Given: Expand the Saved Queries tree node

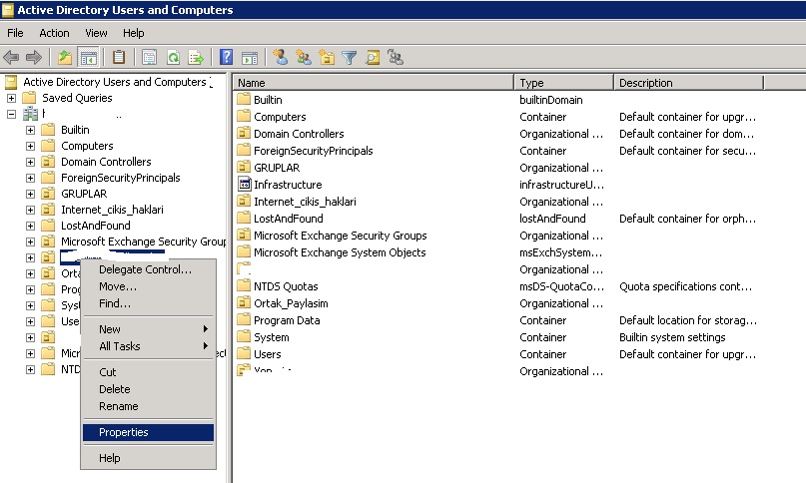Looking at the screenshot, I should 11,98.
